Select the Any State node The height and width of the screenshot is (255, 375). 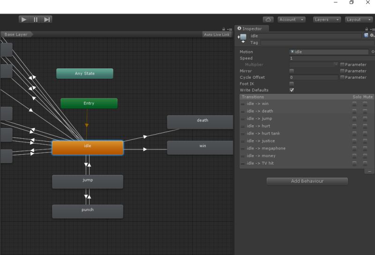(x=85, y=74)
